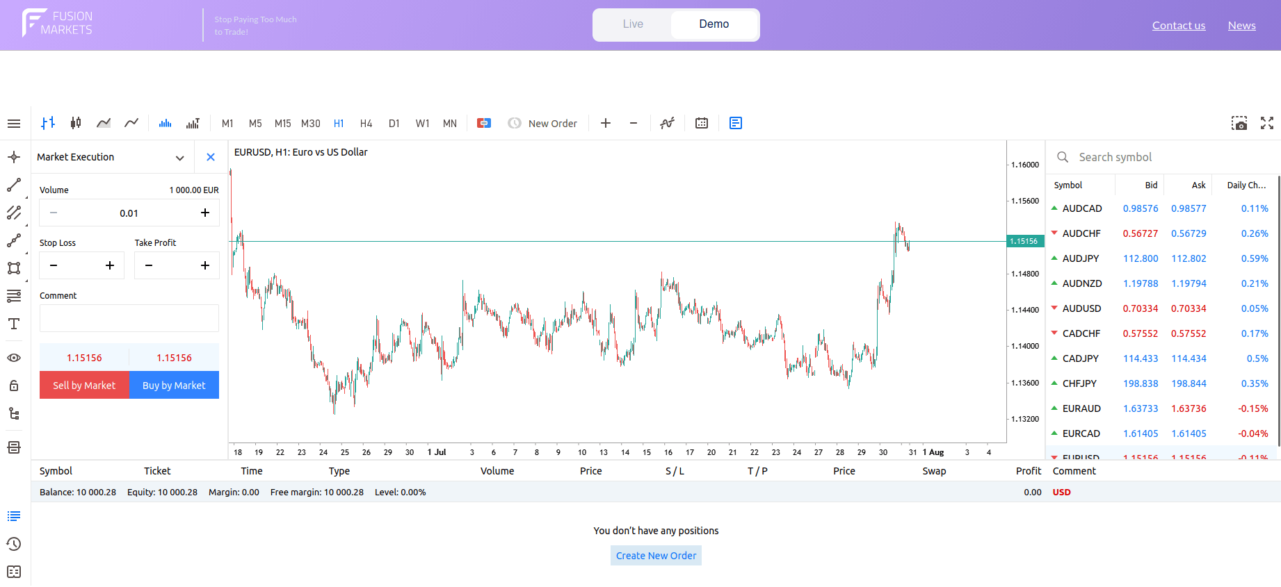Open the objects tree icon
The width and height of the screenshot is (1281, 587).
(x=14, y=413)
